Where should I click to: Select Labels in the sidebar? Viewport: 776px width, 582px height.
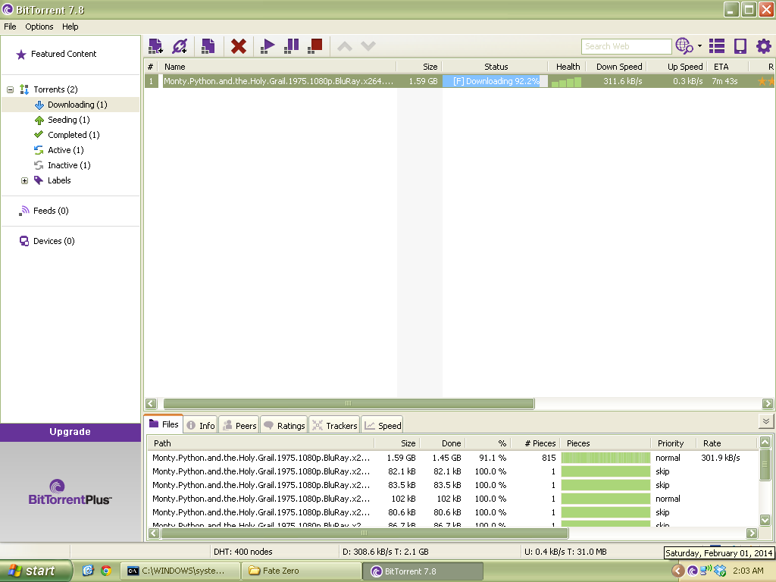(x=59, y=180)
